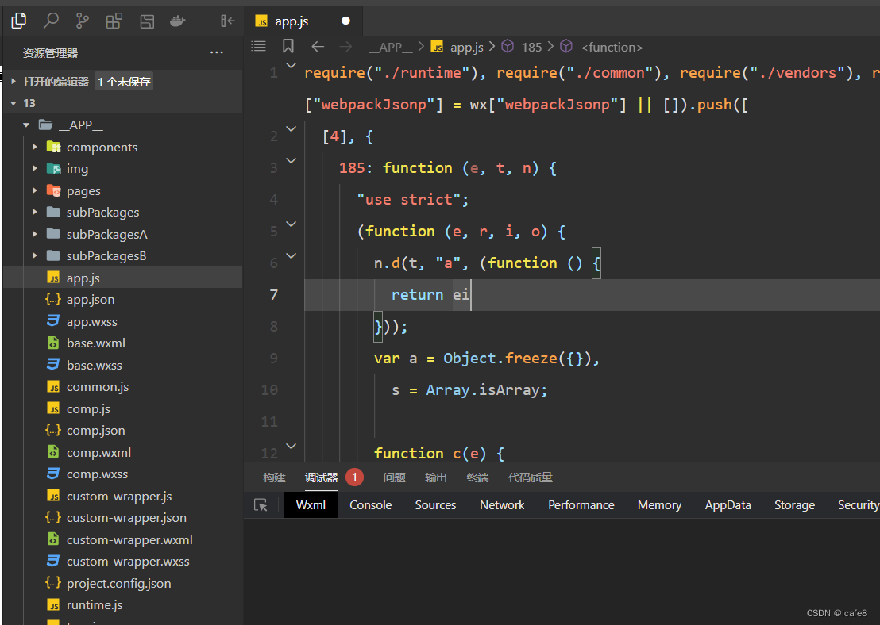This screenshot has height=625, width=880.
Task: Toggle the bookmark icon in editor toolbar
Action: (x=288, y=46)
